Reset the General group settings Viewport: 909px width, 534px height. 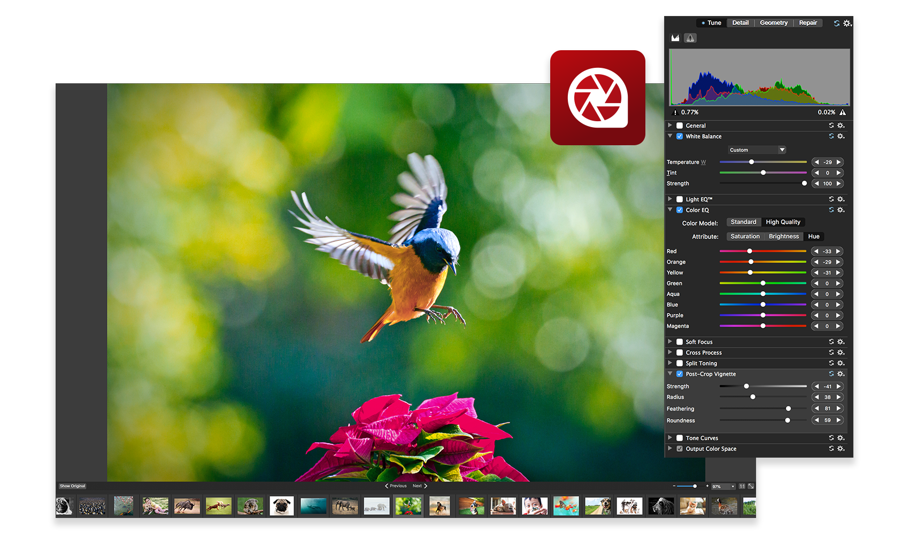click(x=831, y=125)
